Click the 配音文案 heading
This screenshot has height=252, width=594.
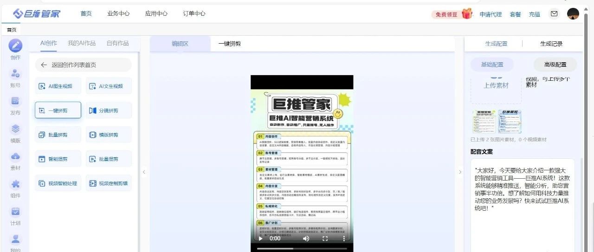(x=482, y=152)
